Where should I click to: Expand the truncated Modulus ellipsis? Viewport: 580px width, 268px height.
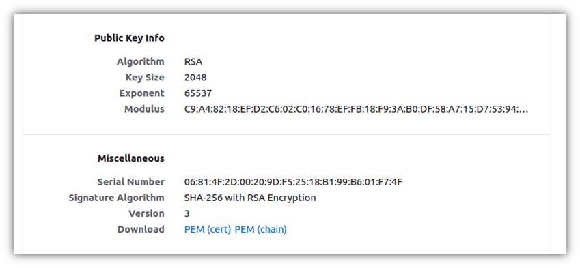coord(525,110)
